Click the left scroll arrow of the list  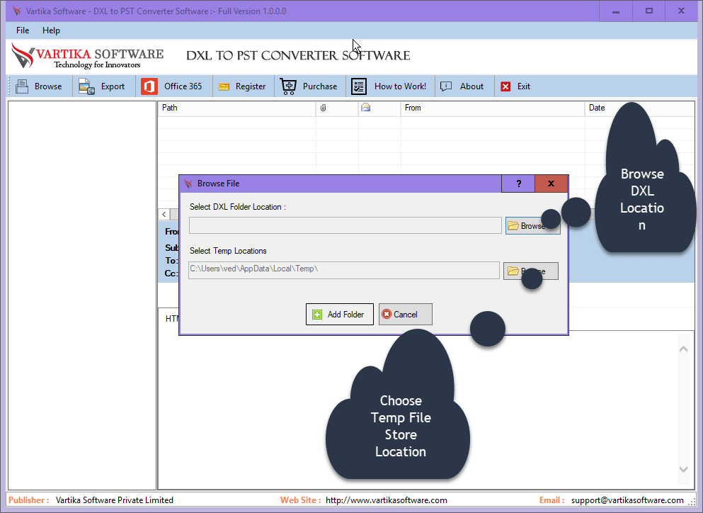pos(164,215)
